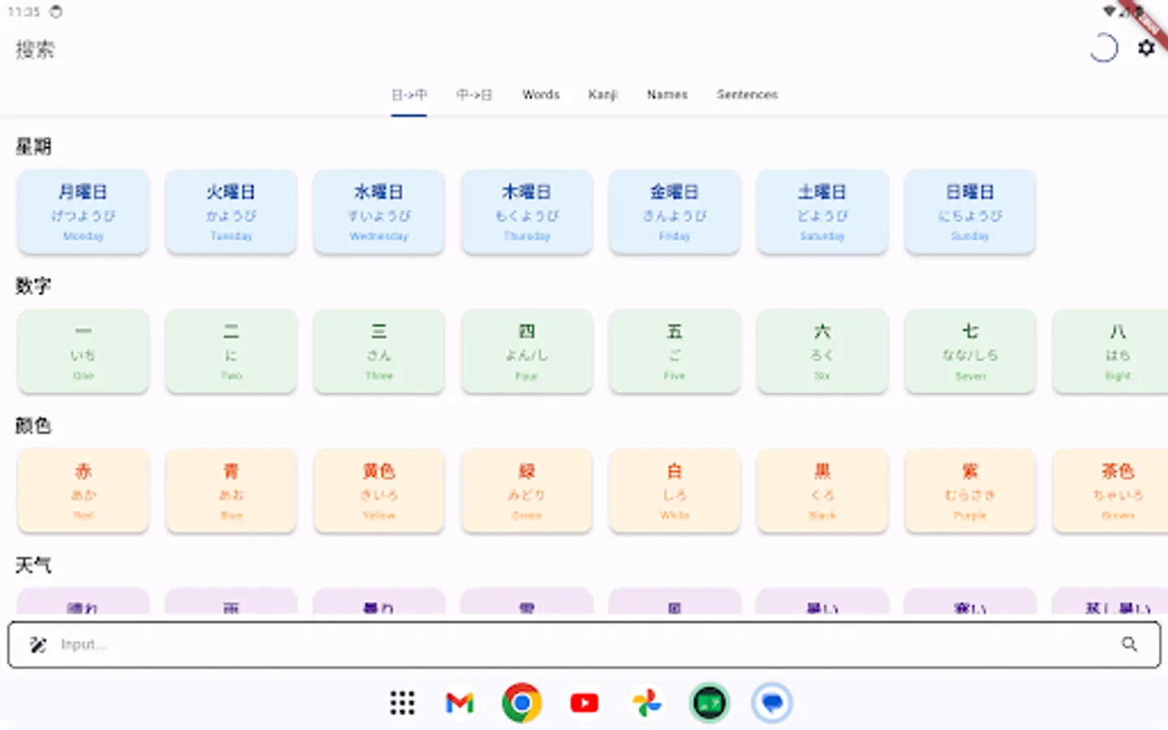This screenshot has width=1168, height=730.
Task: Open the 中->日 dictionary tab
Action: click(474, 94)
